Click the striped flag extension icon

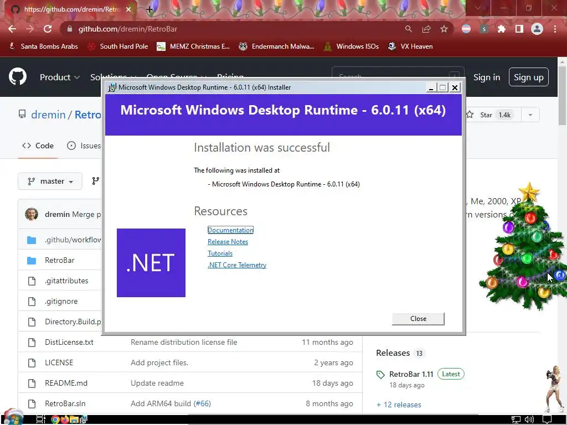point(466,29)
